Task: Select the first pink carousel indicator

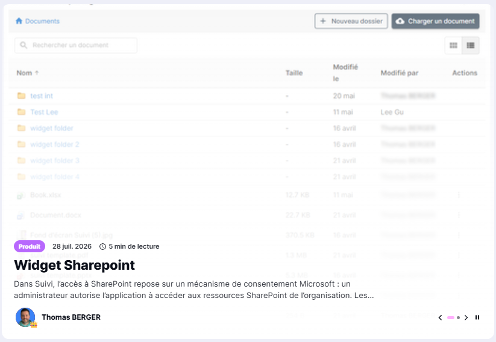Action: (451, 318)
